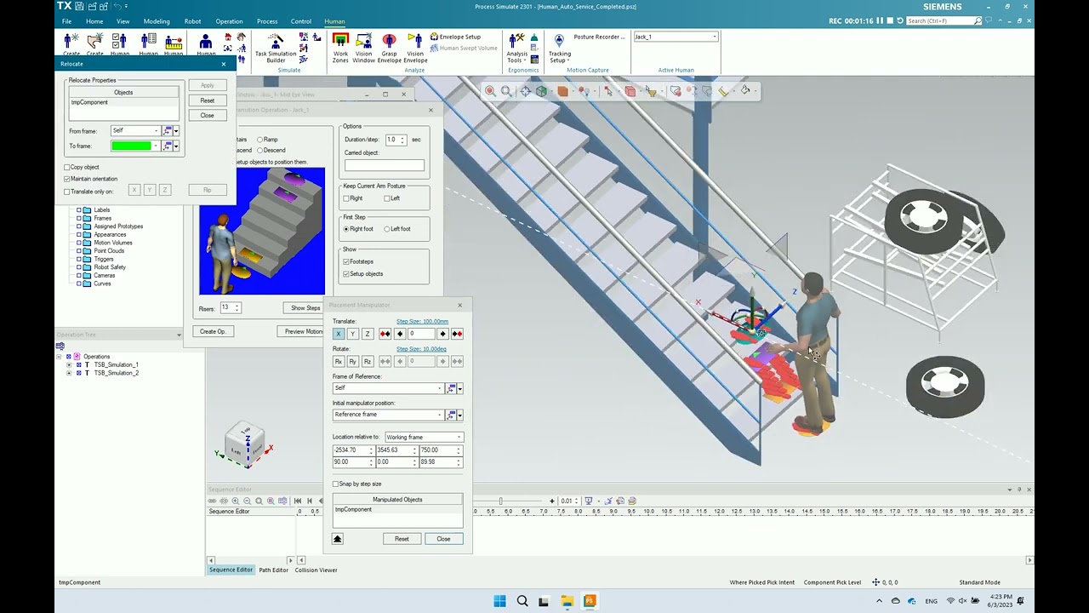
Task: Toggle the Footsteps show checkbox
Action: click(x=346, y=261)
